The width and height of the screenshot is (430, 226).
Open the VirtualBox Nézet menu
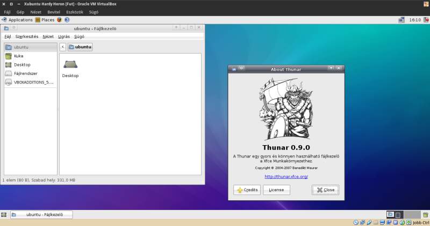click(35, 12)
